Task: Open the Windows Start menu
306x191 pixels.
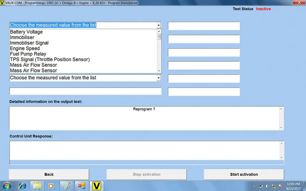Action: [7, 186]
